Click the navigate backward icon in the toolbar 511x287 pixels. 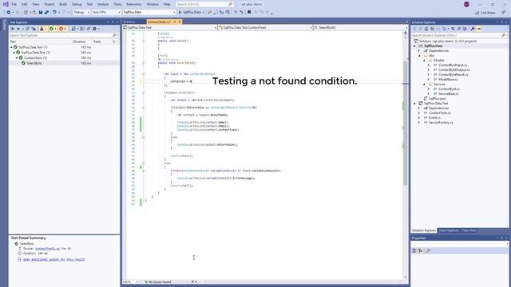(9, 12)
